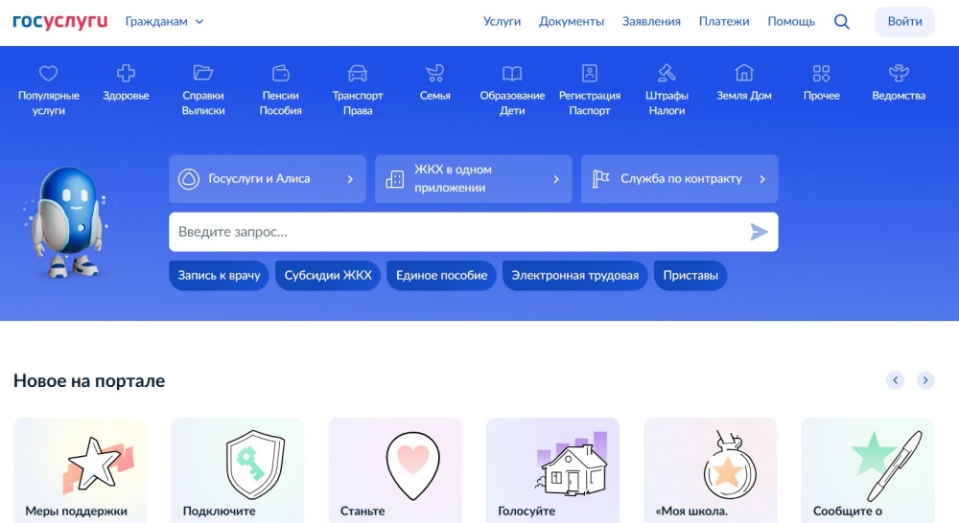Viewport: 959px width, 523px height.
Task: Select the Запись к врачу quick tag
Action: click(x=219, y=276)
